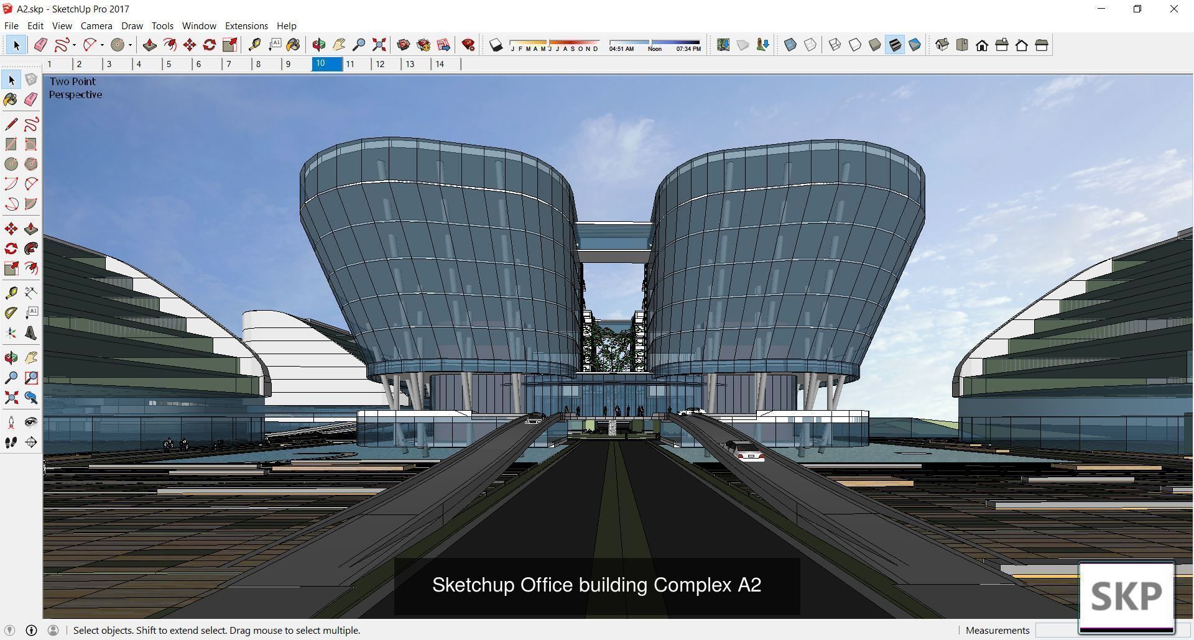This screenshot has width=1194, height=640.
Task: Open the 3D Warehouse icon
Action: click(x=404, y=45)
